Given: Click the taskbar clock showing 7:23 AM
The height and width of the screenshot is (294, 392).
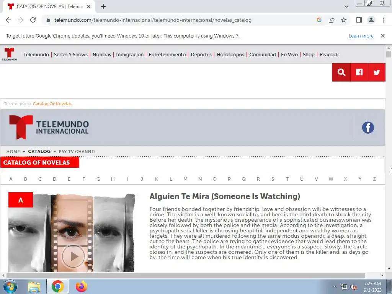Looking at the screenshot, I should [x=372, y=287].
